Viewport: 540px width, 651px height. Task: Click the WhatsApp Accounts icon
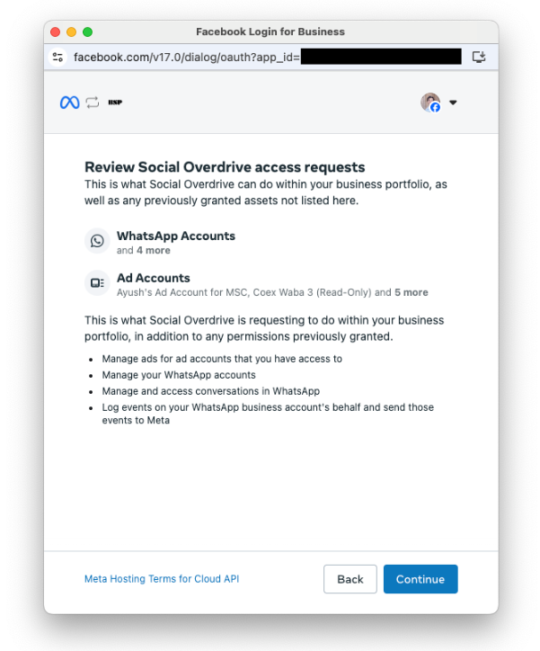point(97,241)
